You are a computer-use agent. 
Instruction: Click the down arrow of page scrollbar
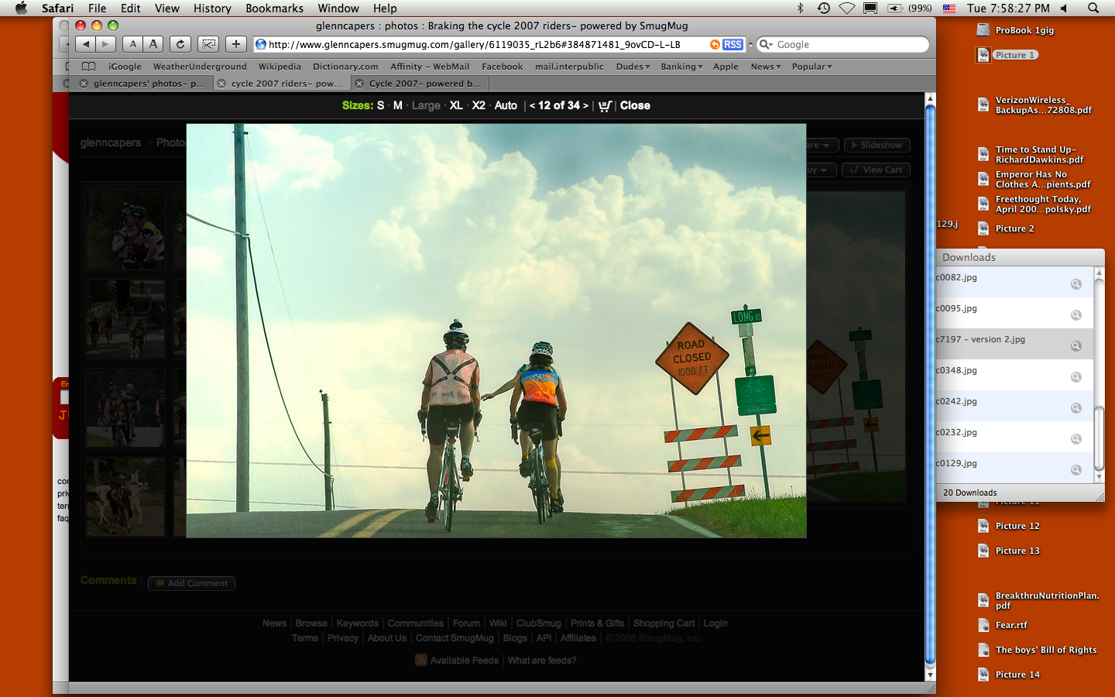pos(931,675)
